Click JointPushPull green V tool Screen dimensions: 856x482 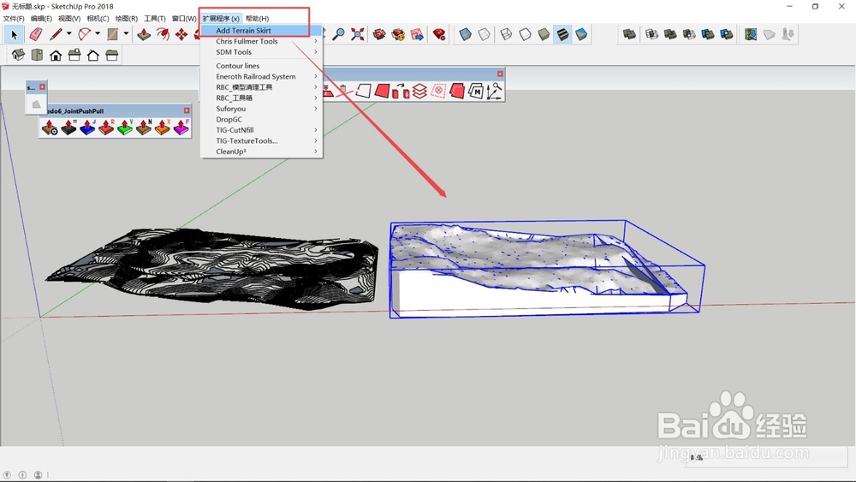pyautogui.click(x=125, y=128)
